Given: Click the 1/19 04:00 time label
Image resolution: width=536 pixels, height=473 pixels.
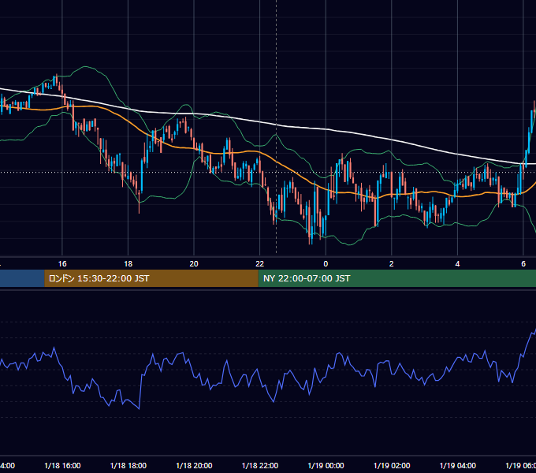Looking at the screenshot, I should click(458, 465).
